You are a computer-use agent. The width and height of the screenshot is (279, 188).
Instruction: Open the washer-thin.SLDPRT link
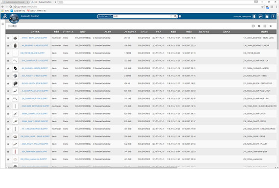tap(34, 159)
